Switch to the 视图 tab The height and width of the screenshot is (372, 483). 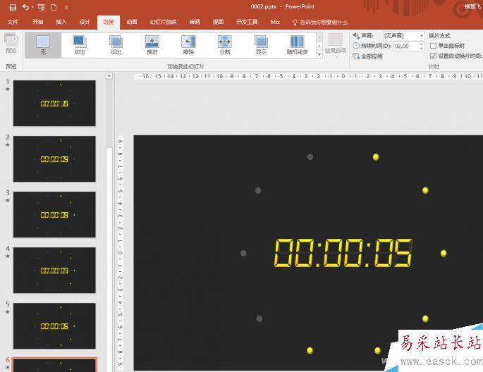point(218,22)
